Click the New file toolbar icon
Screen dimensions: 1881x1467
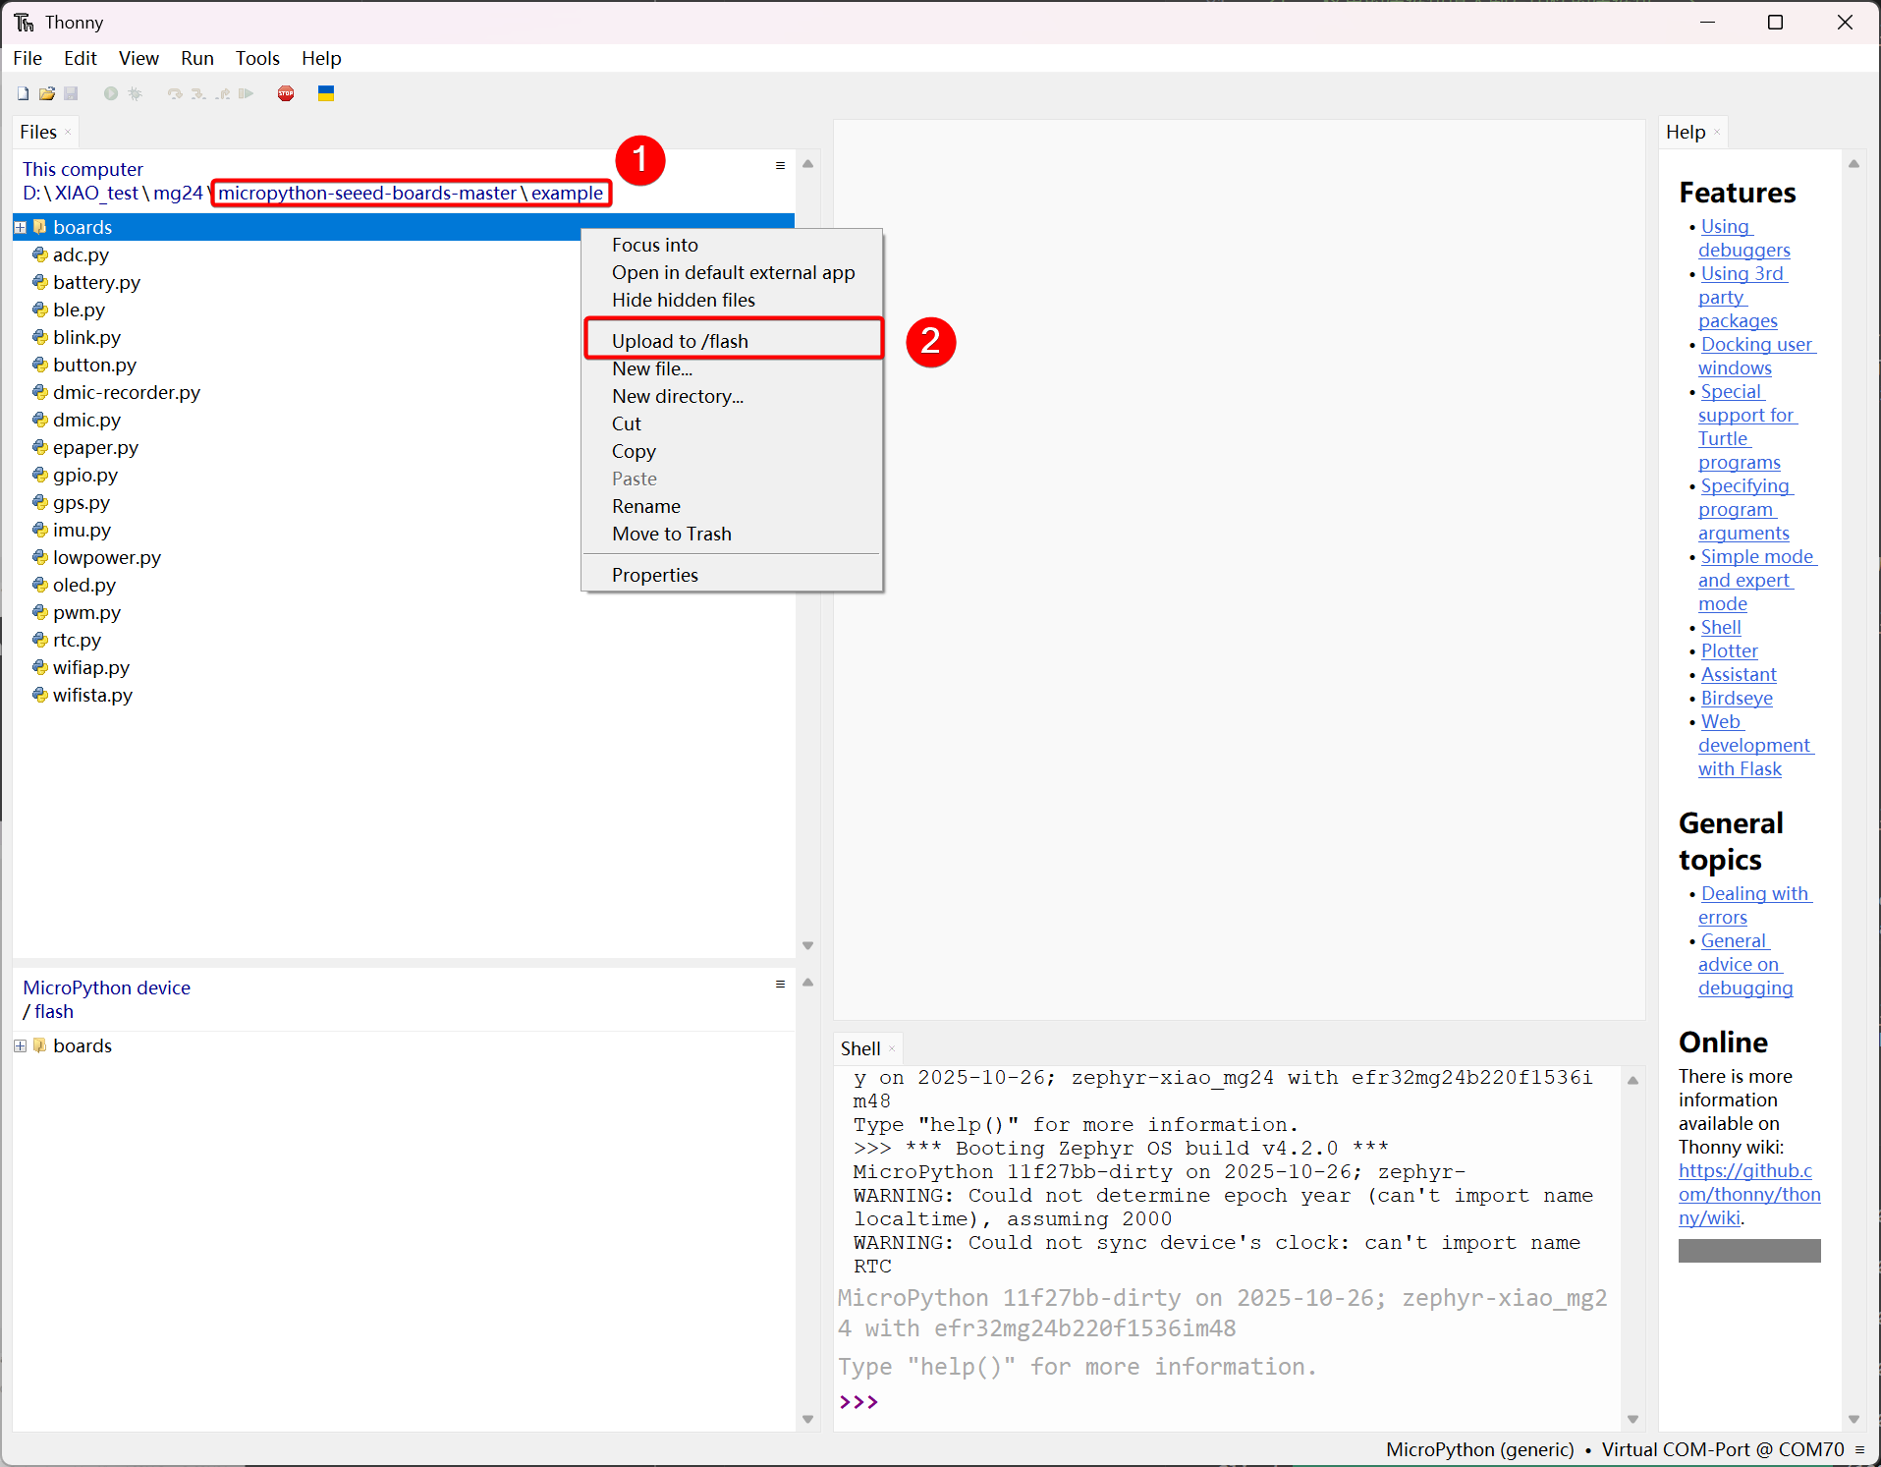pyautogui.click(x=23, y=93)
